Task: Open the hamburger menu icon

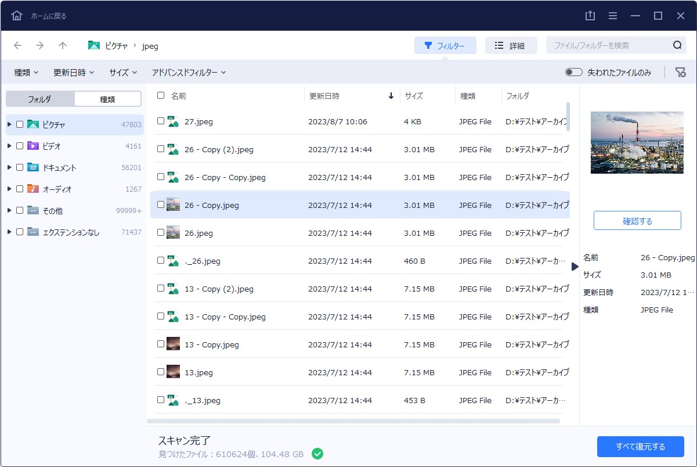Action: point(613,16)
